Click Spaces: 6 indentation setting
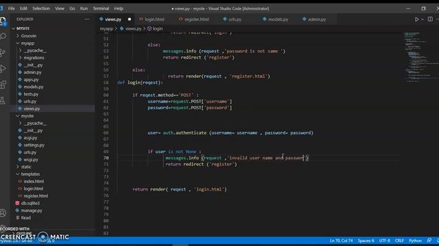This screenshot has height=246, width=439. [x=366, y=241]
